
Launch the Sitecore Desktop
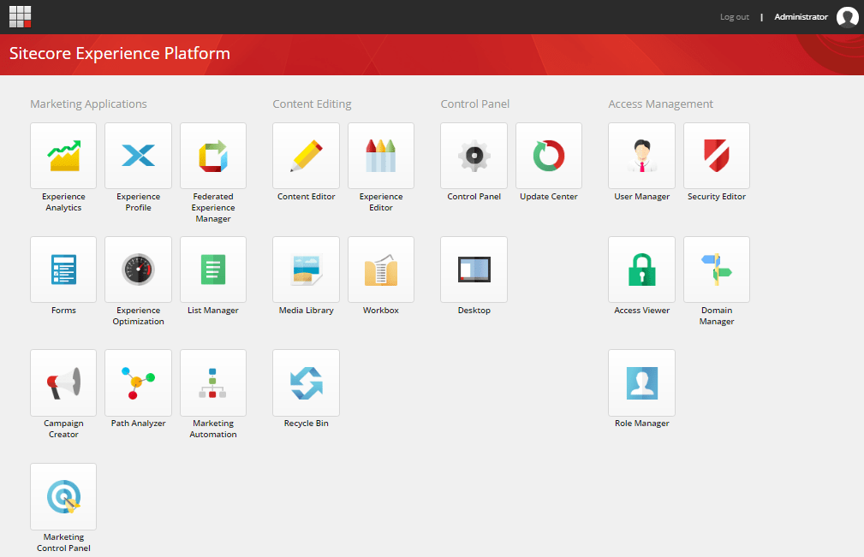click(474, 270)
